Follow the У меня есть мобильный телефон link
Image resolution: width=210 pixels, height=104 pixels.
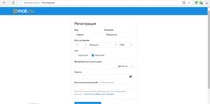(x=98, y=94)
